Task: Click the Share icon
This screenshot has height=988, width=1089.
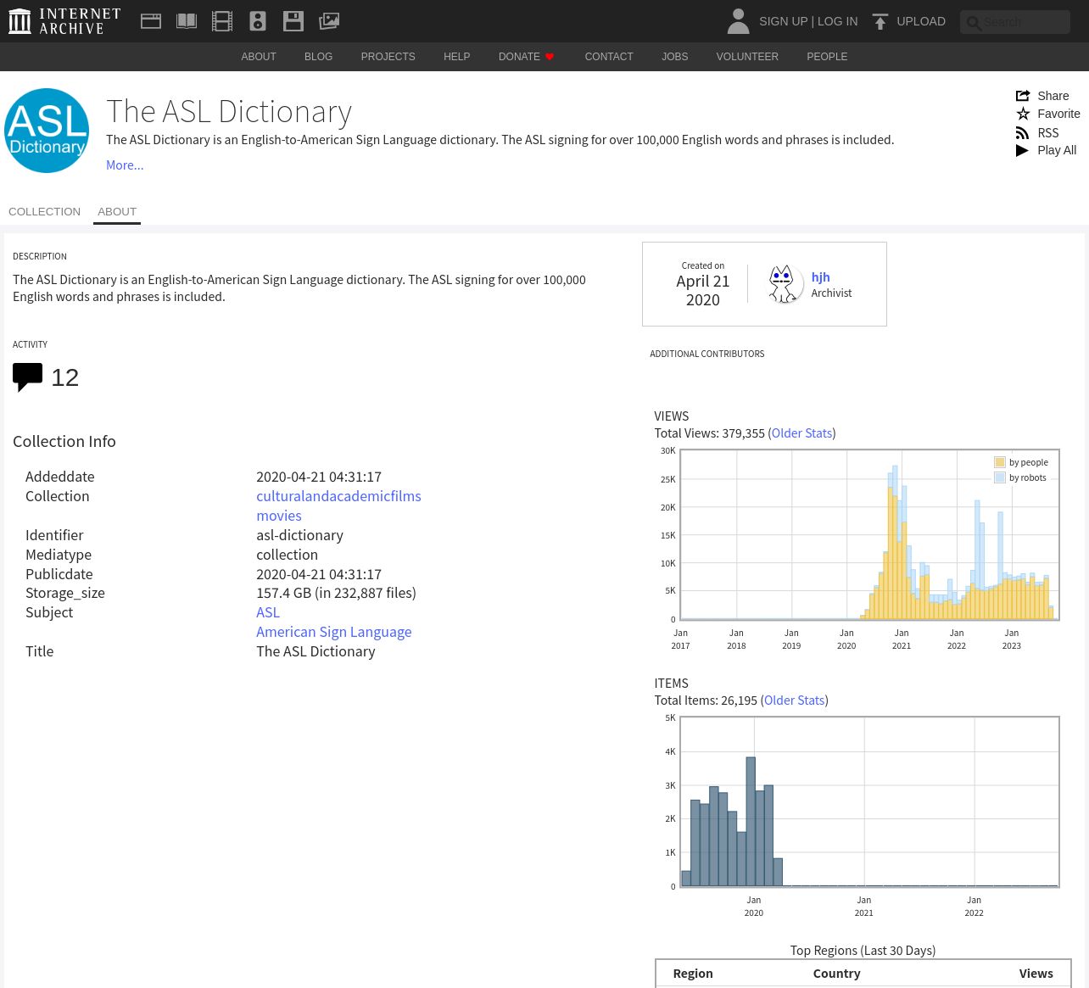Action: [1023, 96]
